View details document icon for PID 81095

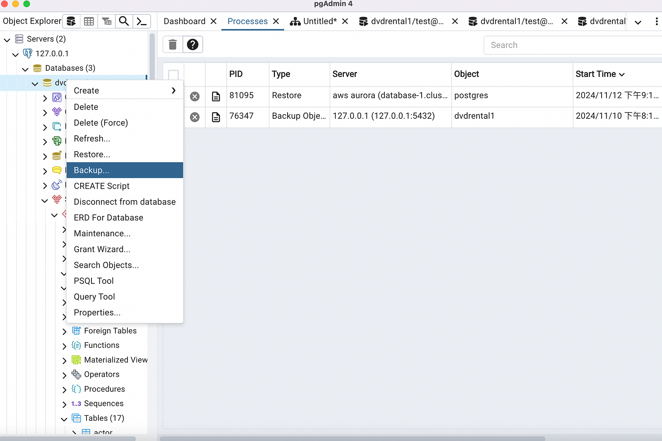[x=216, y=96]
